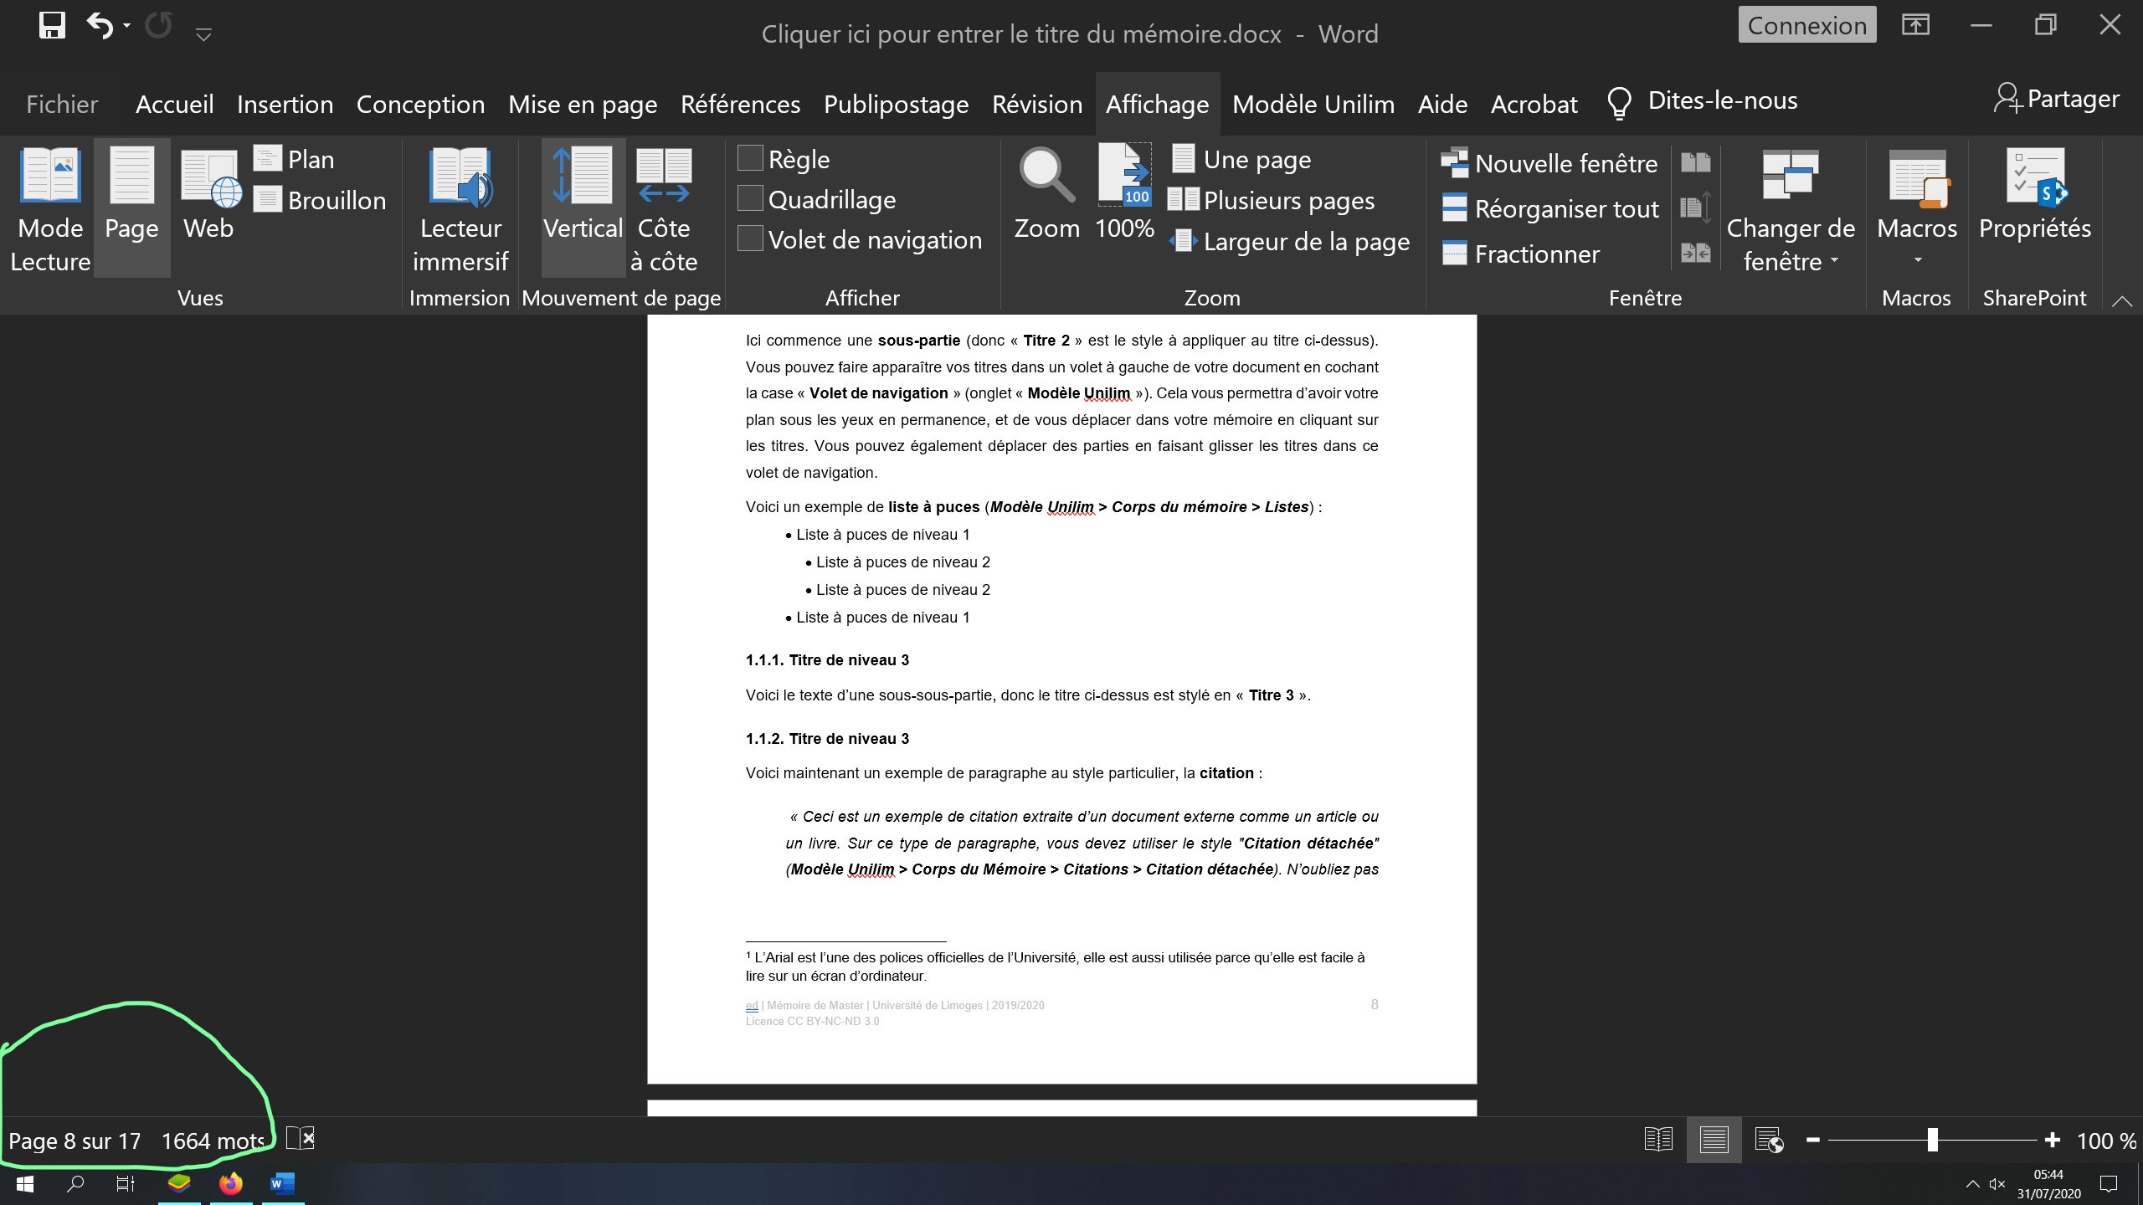
Task: Open the proofing errors icon in status bar
Action: click(301, 1139)
